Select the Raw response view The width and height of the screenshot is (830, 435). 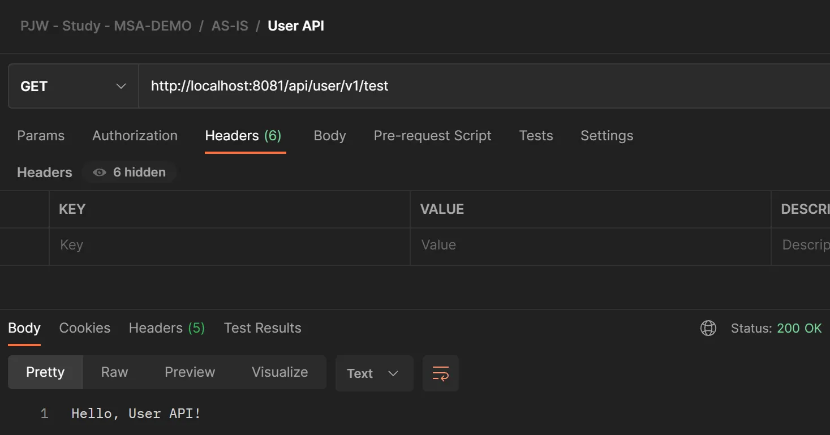pos(114,372)
